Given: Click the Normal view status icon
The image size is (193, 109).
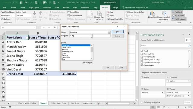Looking at the screenshot, I should [153, 107].
